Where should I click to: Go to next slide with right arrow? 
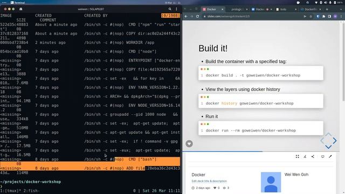tap(335, 141)
